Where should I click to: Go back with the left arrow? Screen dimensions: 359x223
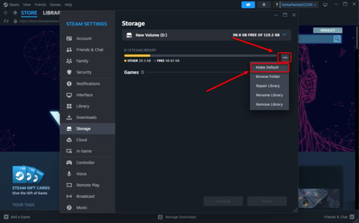click(6, 13)
